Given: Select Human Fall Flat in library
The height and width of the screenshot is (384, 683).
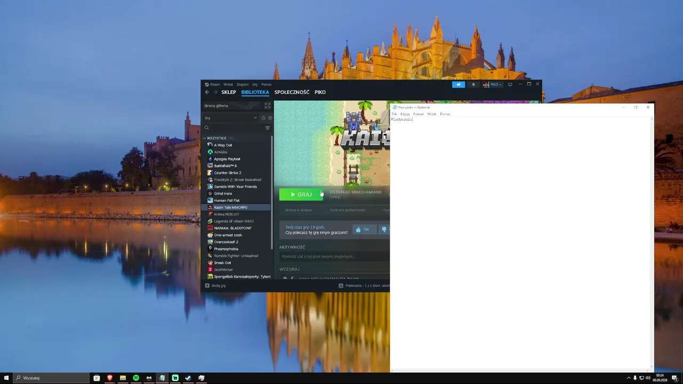Looking at the screenshot, I should pyautogui.click(x=237, y=201).
